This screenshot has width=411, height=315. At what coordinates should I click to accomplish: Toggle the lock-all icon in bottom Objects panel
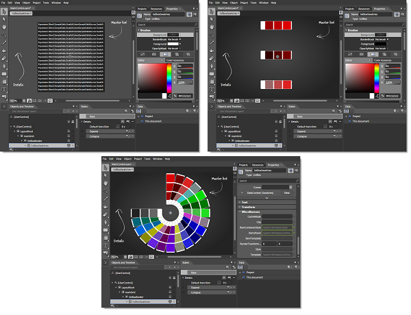174,278
